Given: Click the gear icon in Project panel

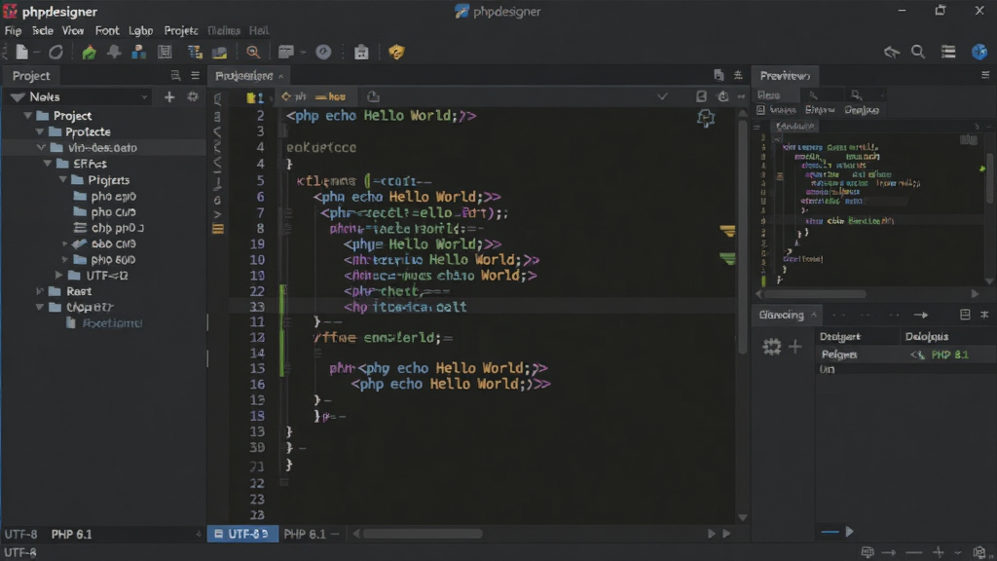Looking at the screenshot, I should 193,96.
